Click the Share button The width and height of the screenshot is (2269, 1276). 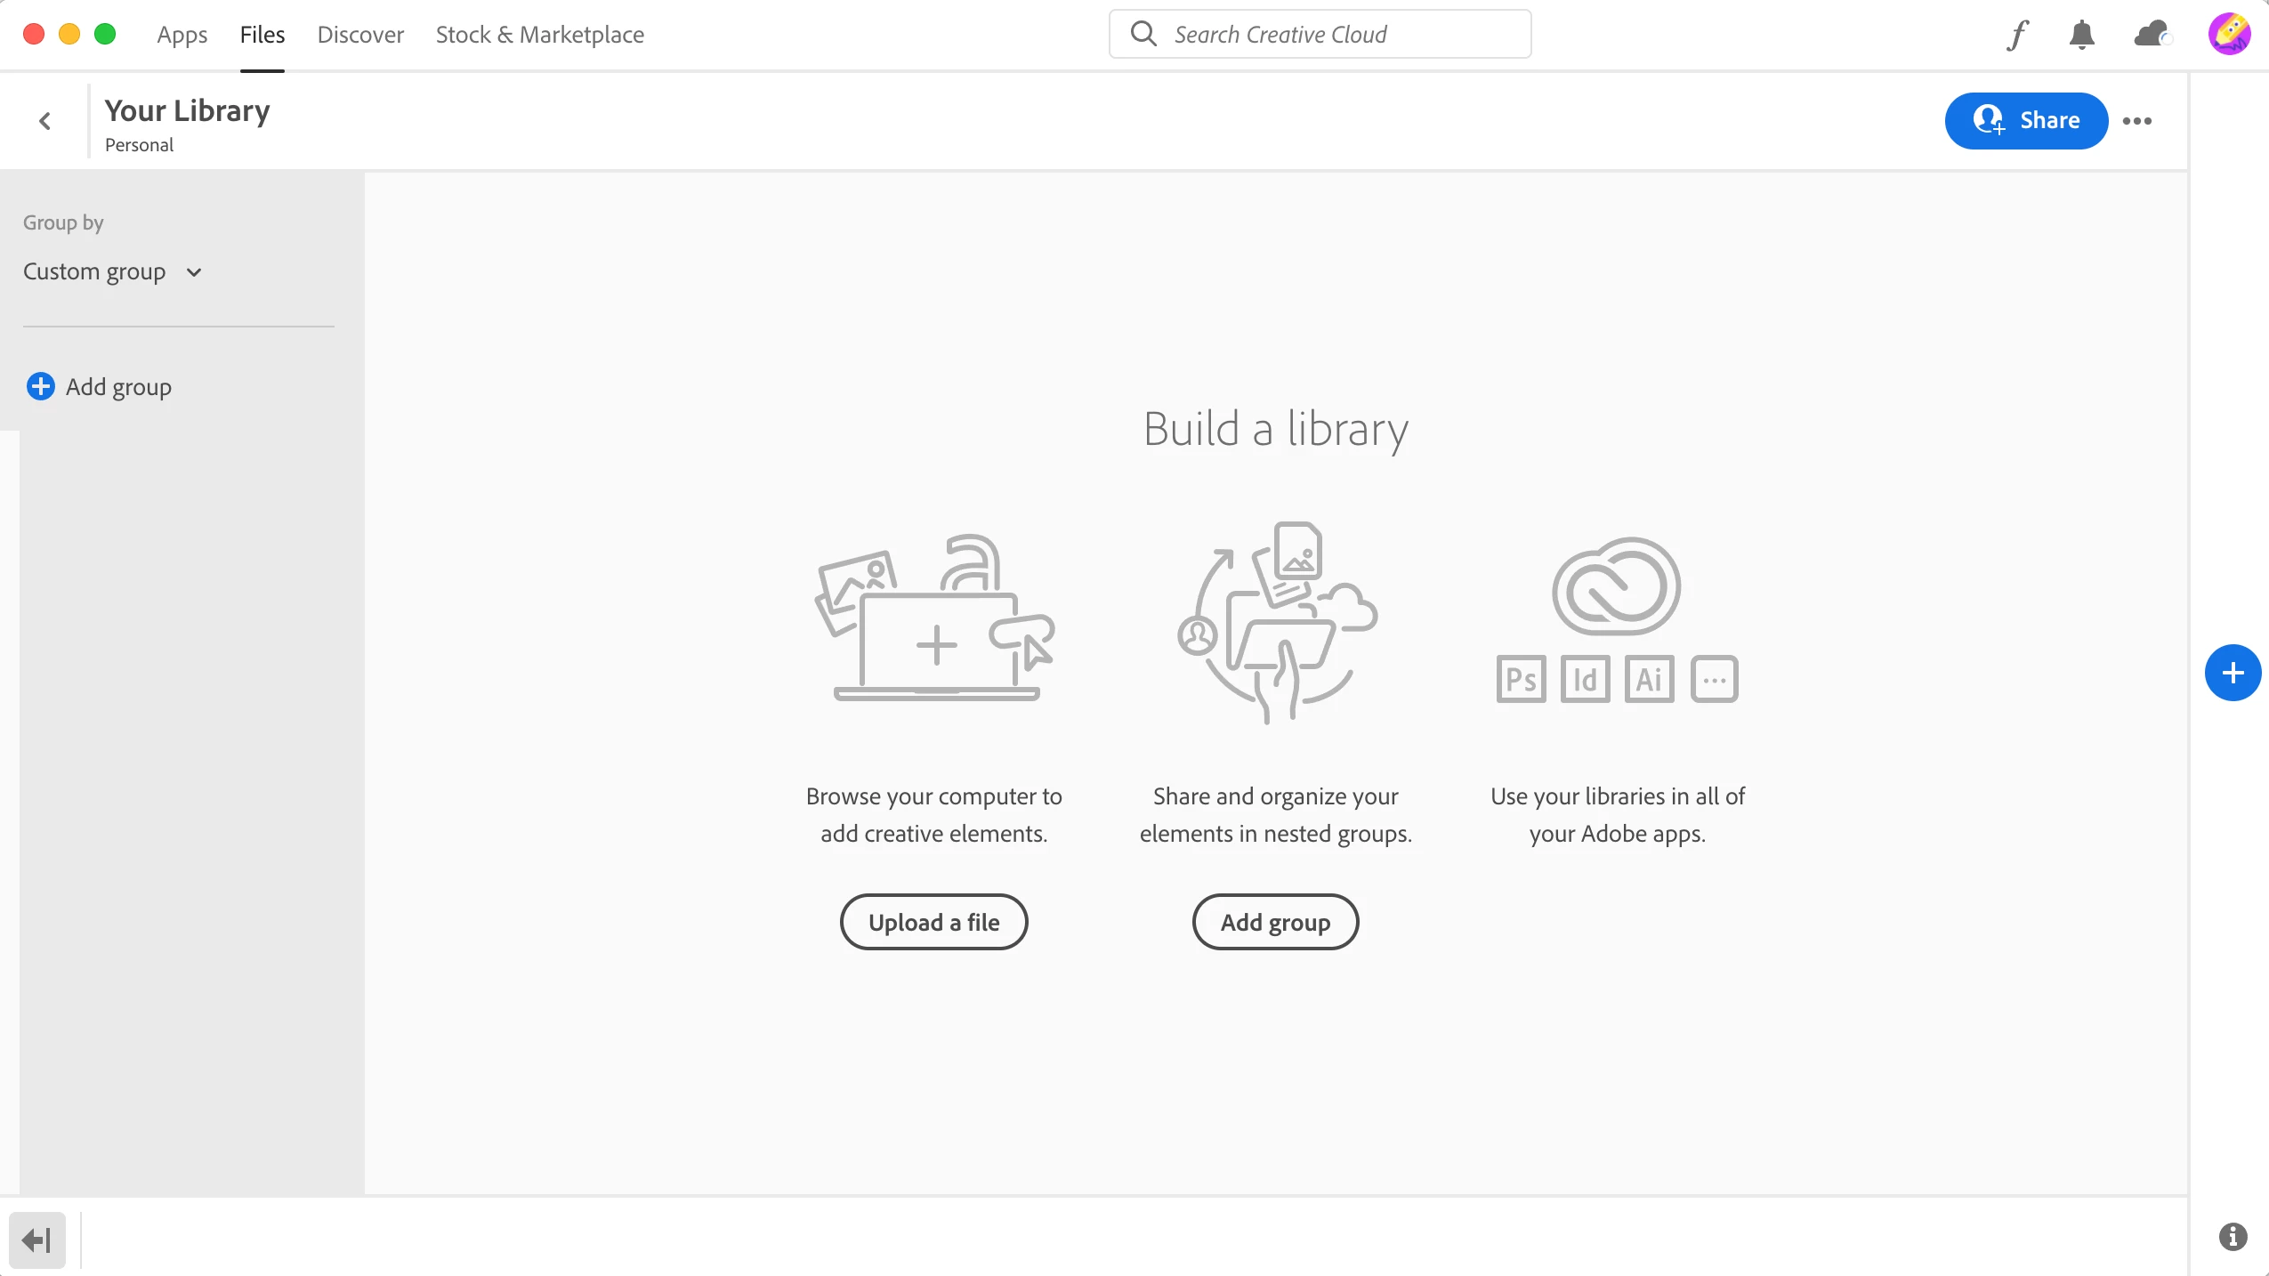[2025, 120]
